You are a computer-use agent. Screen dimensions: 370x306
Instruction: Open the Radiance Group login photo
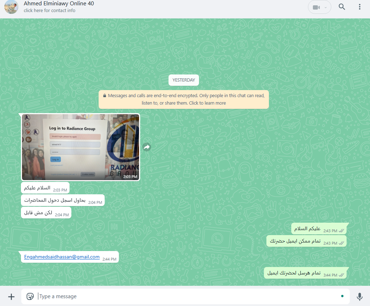(81, 147)
